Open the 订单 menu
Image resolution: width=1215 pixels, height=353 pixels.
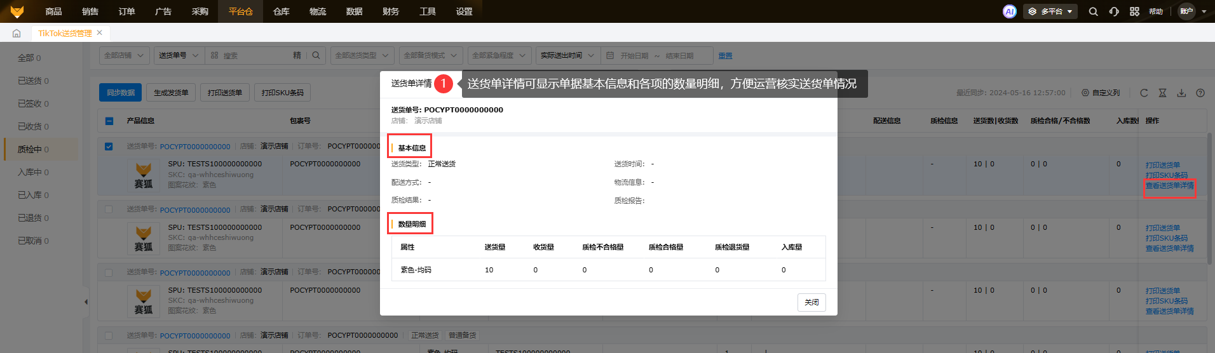click(126, 11)
